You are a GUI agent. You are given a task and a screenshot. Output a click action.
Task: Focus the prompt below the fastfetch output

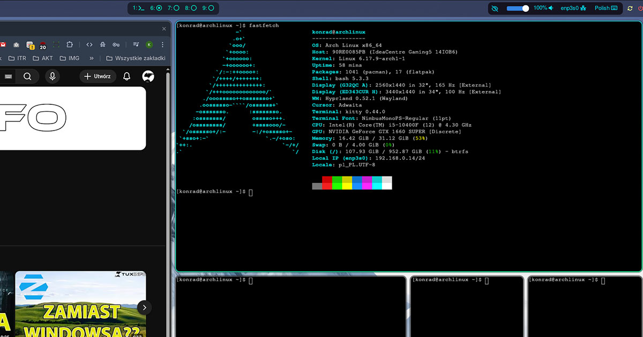coord(214,192)
